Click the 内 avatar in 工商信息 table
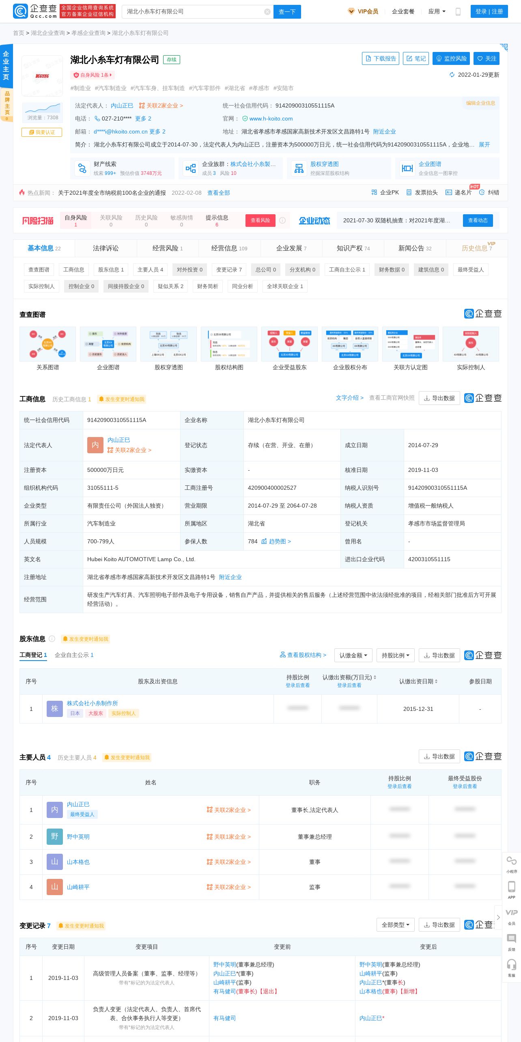Screen dimensions: 521x1042 [x=95, y=445]
